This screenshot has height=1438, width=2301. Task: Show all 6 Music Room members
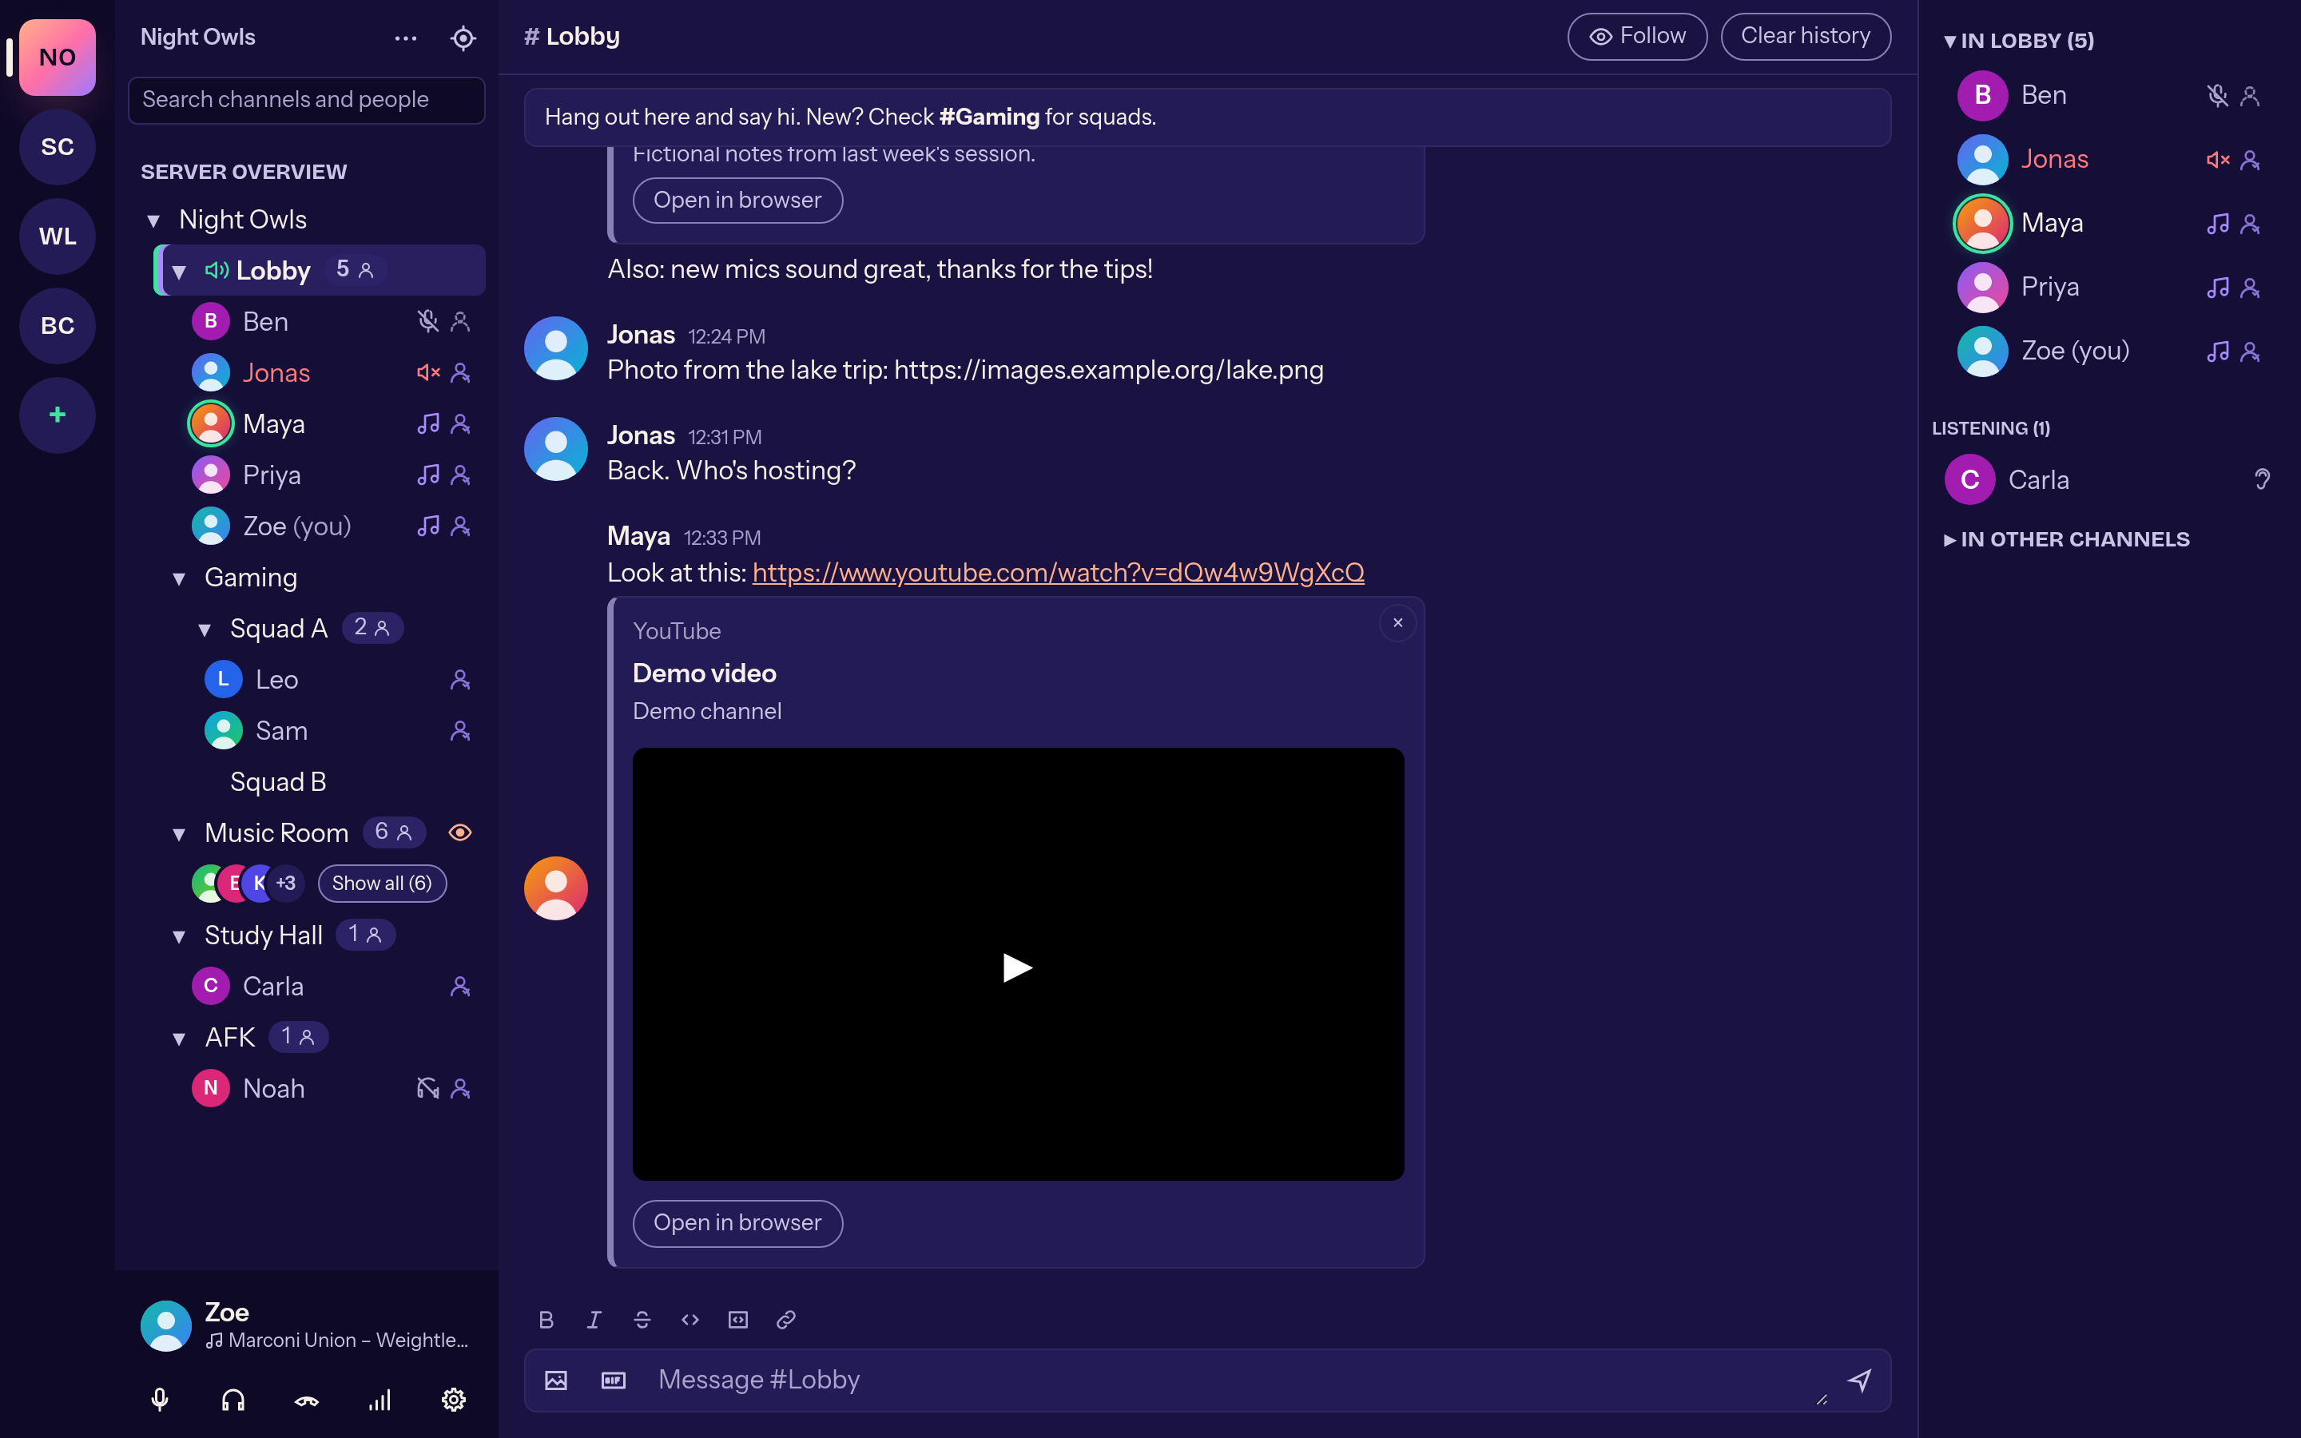[381, 884]
